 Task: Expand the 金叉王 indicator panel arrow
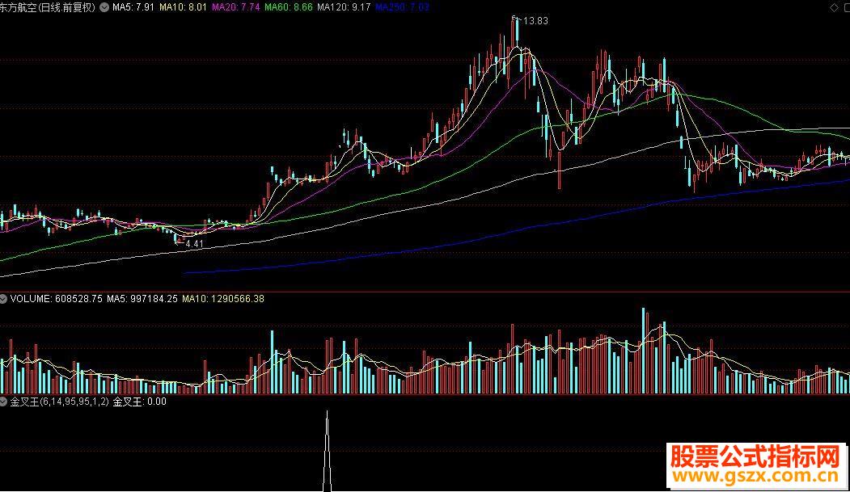[x=3, y=402]
